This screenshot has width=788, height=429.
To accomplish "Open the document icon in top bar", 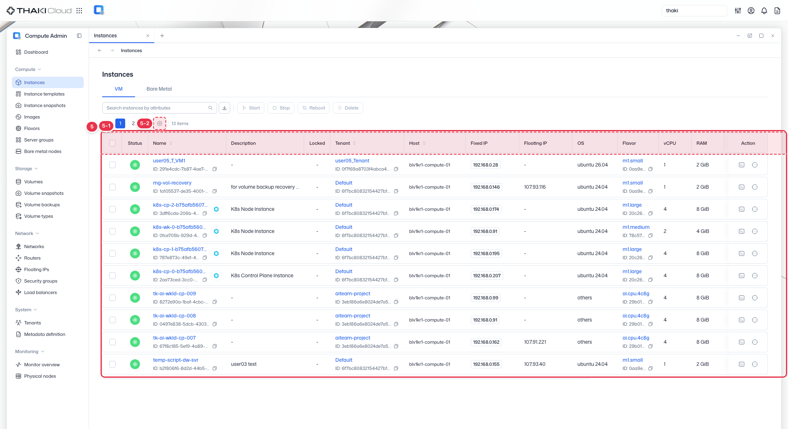I will [777, 11].
